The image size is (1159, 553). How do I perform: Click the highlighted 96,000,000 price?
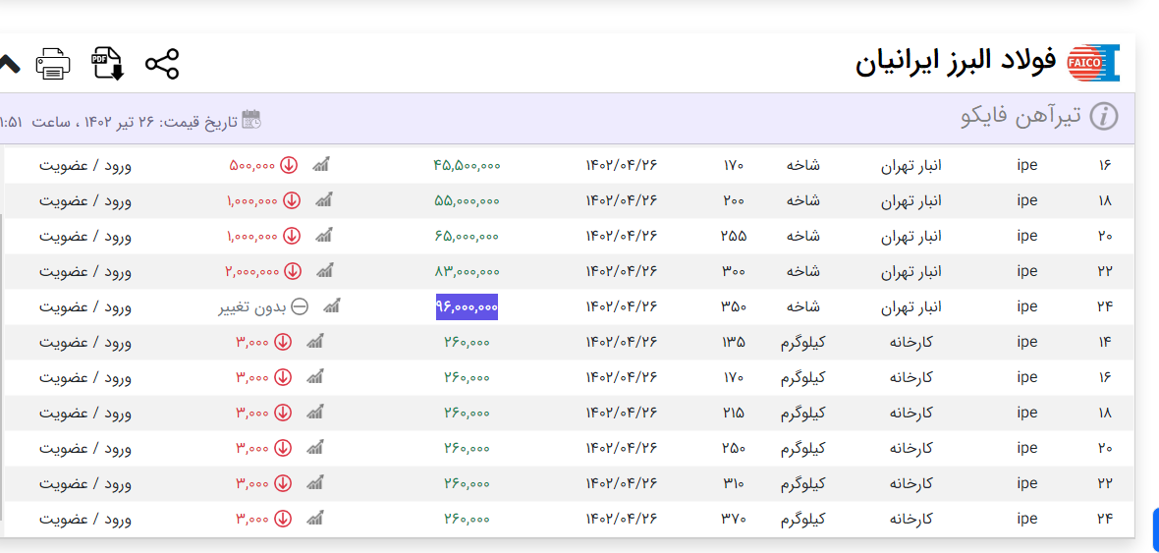[467, 306]
